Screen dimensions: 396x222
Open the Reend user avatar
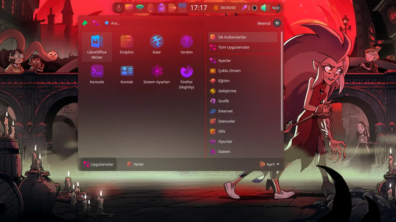pyautogui.click(x=277, y=23)
